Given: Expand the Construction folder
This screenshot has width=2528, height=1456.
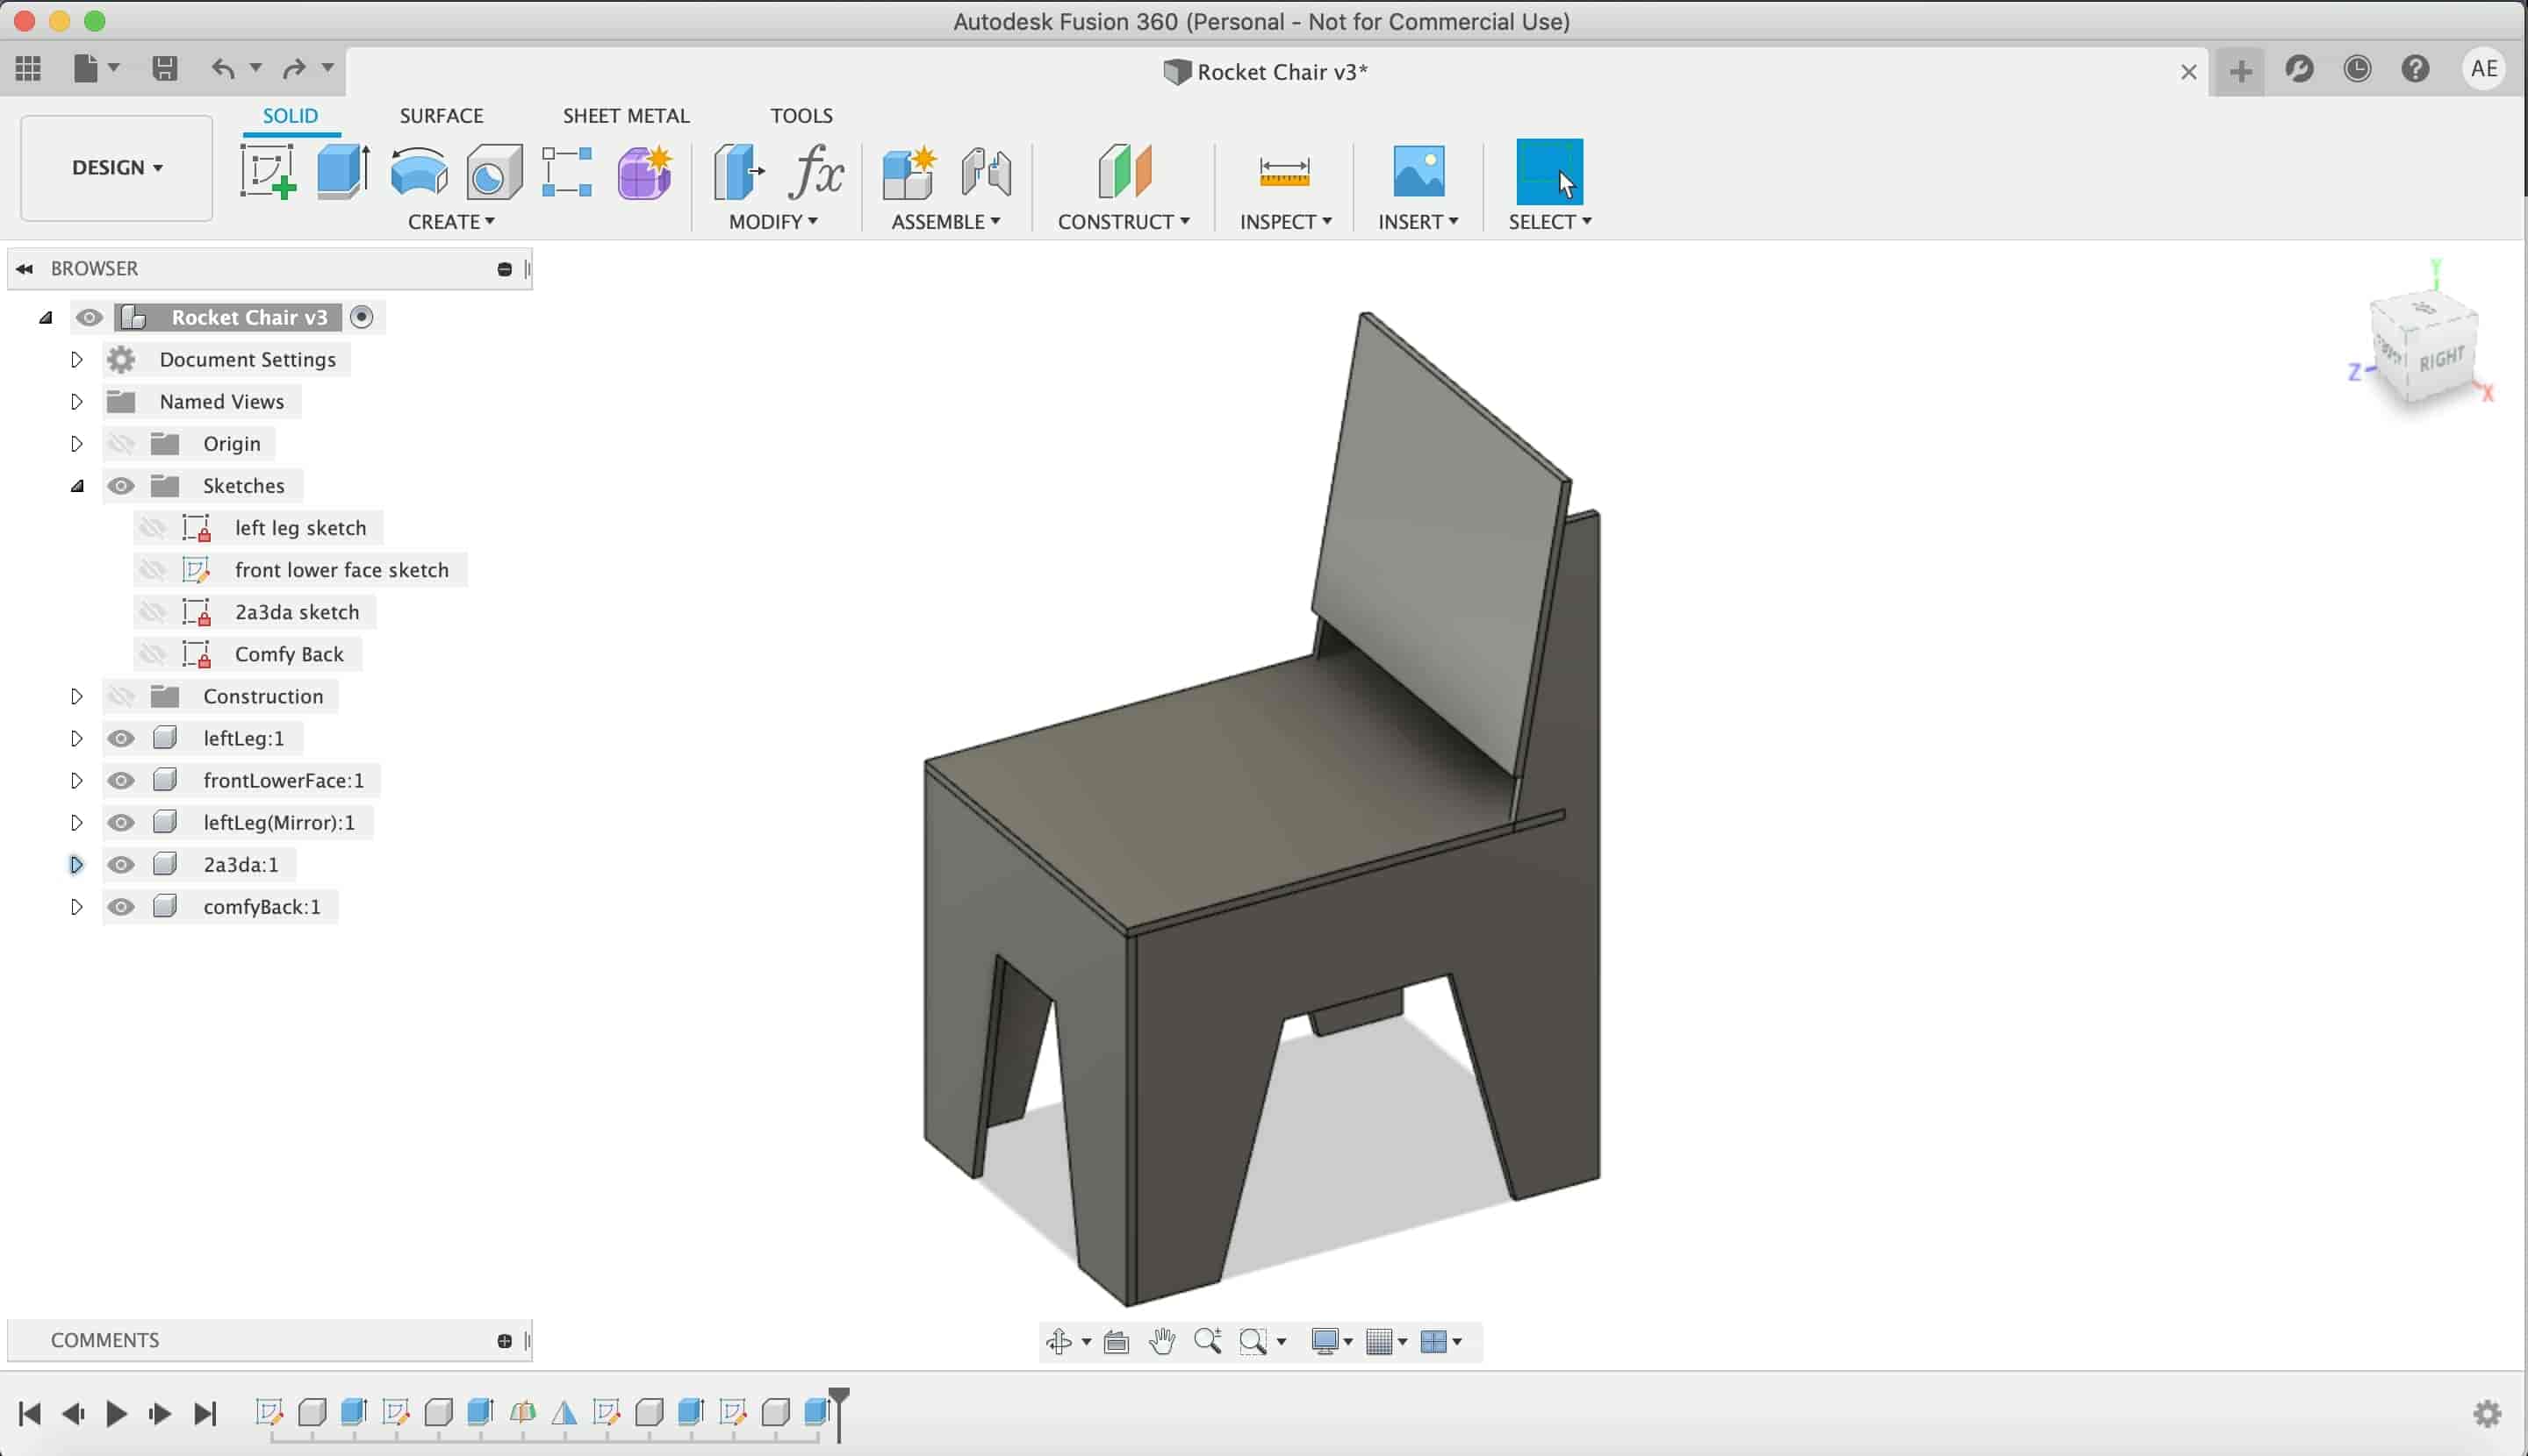Looking at the screenshot, I should [x=76, y=696].
